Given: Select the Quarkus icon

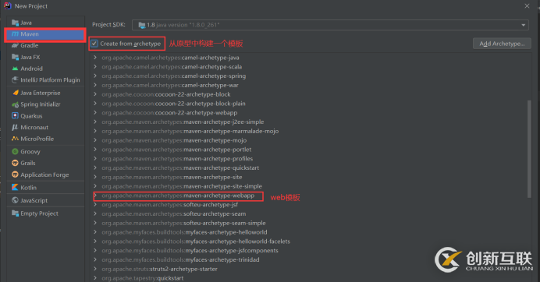Looking at the screenshot, I should 15,115.
